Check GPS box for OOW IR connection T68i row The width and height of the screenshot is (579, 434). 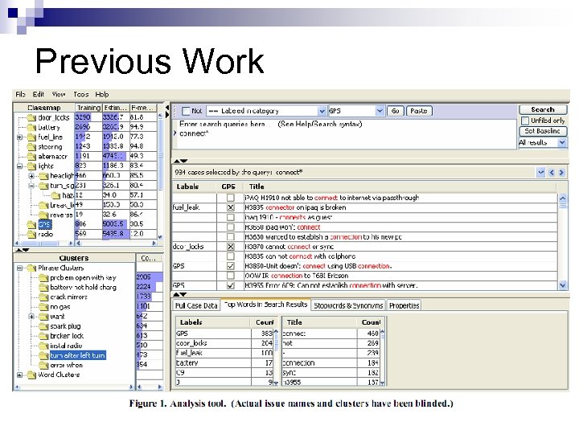231,276
